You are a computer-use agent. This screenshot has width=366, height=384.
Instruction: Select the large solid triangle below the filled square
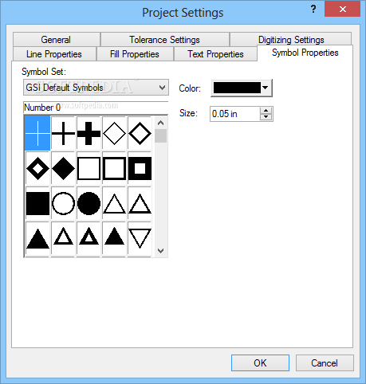tap(37, 238)
